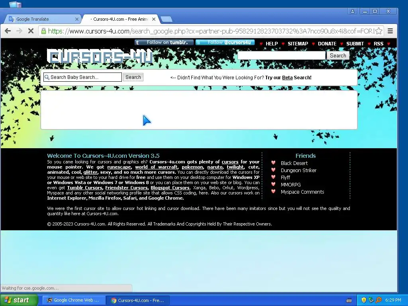This screenshot has width=408, height=306.
Task: Stop page loading with the X button
Action: point(31,31)
